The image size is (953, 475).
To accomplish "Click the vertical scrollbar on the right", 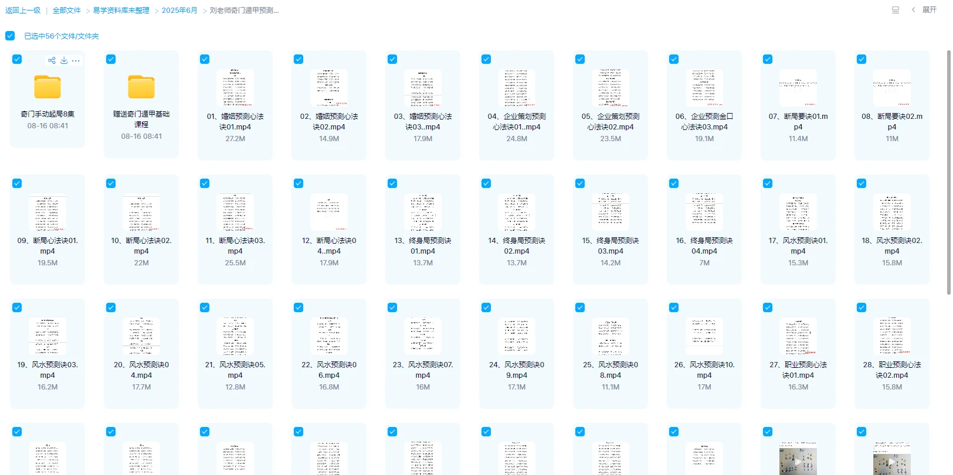I will click(949, 173).
